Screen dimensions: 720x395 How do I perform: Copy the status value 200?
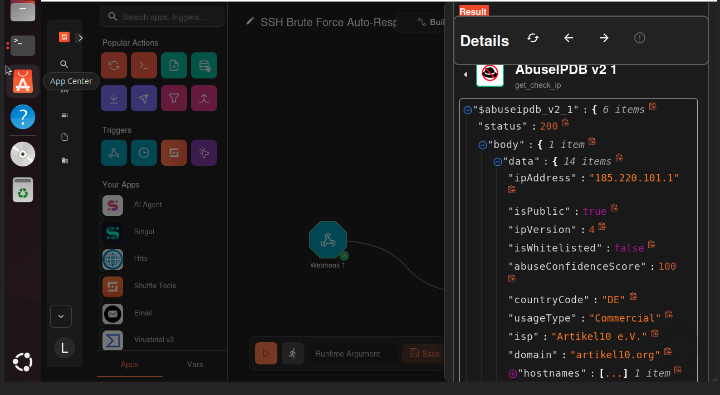point(565,123)
